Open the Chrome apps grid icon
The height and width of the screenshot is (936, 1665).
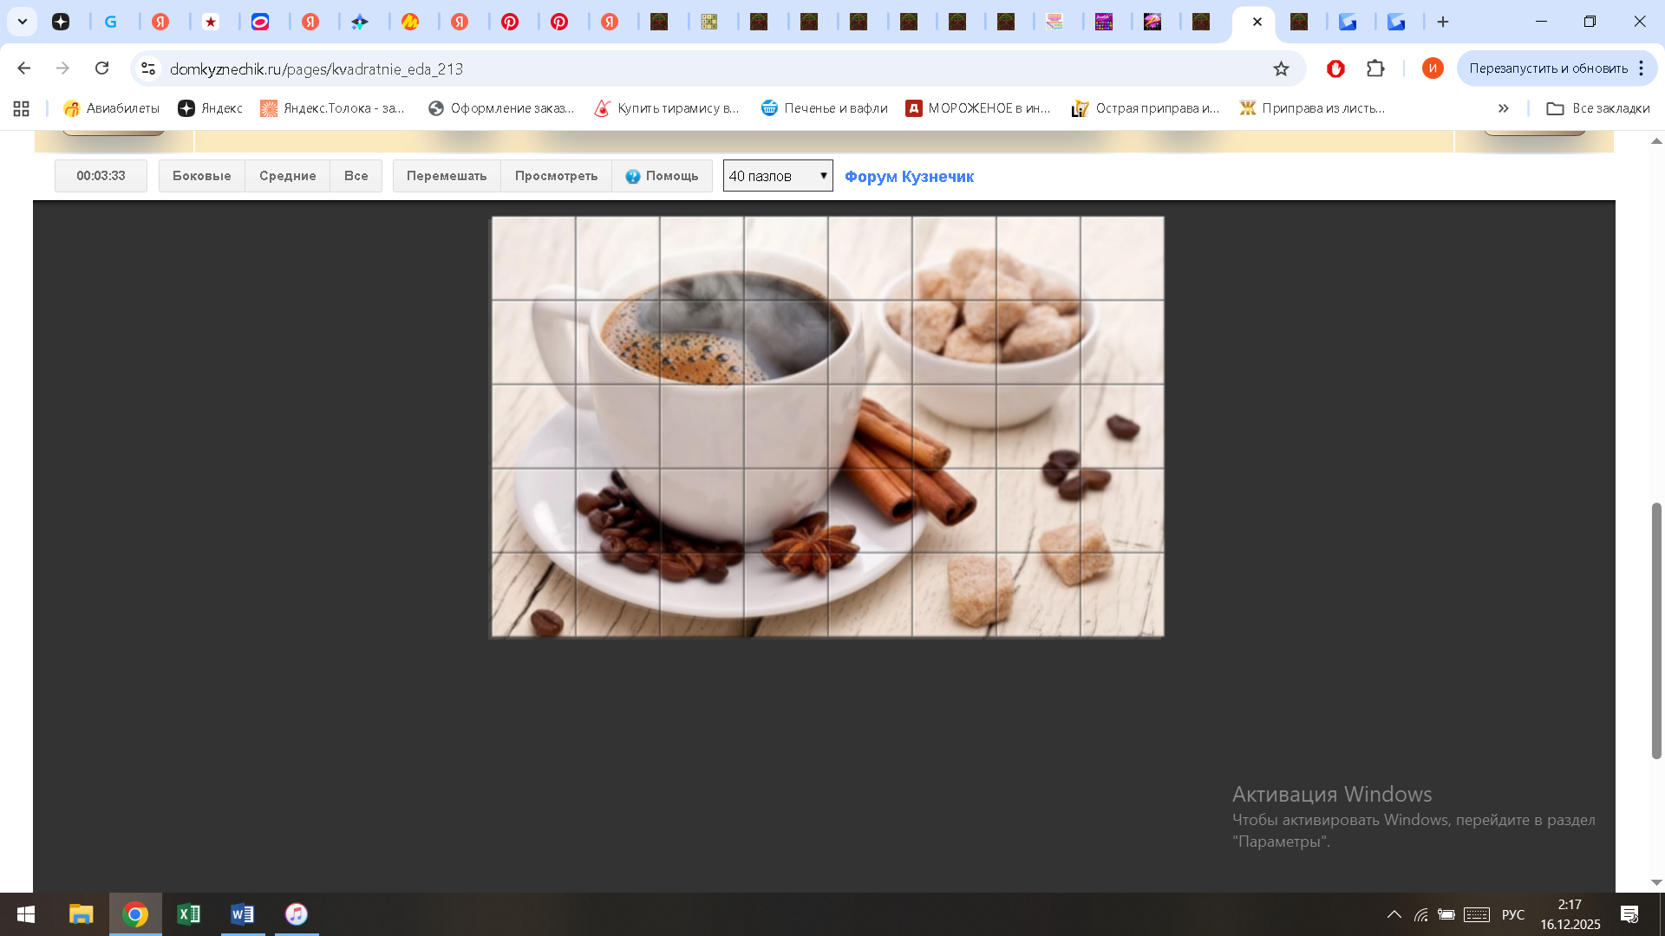tap(22, 108)
